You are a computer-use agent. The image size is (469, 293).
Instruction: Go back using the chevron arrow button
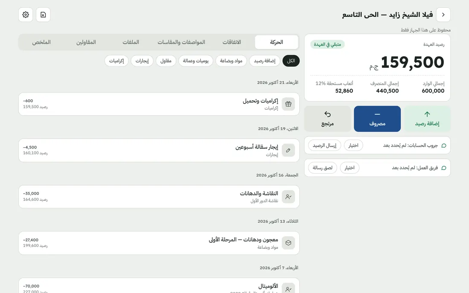[x=443, y=15]
